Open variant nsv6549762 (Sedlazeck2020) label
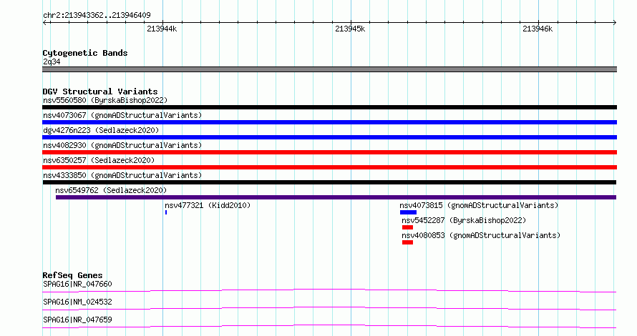The width and height of the screenshot is (637, 336). (111, 190)
